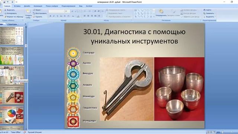This screenshot has width=238, height=134.
Task: Open the font size combo box
Action: click(67, 11)
